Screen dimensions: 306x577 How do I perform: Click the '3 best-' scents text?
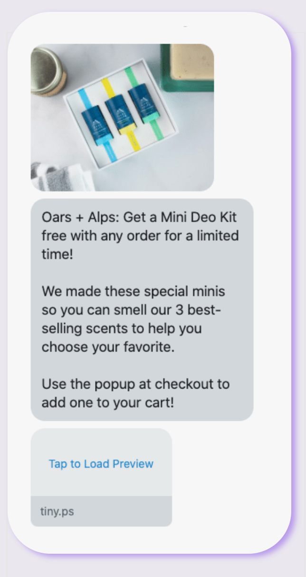(199, 310)
